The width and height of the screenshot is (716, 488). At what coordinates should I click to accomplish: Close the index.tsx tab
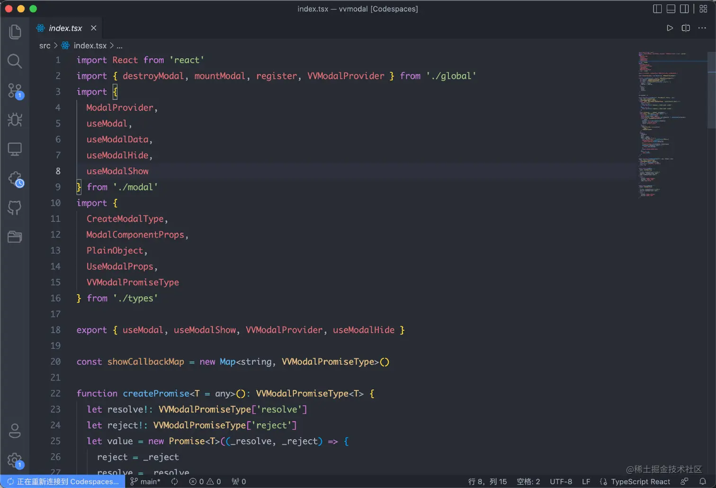coord(94,28)
